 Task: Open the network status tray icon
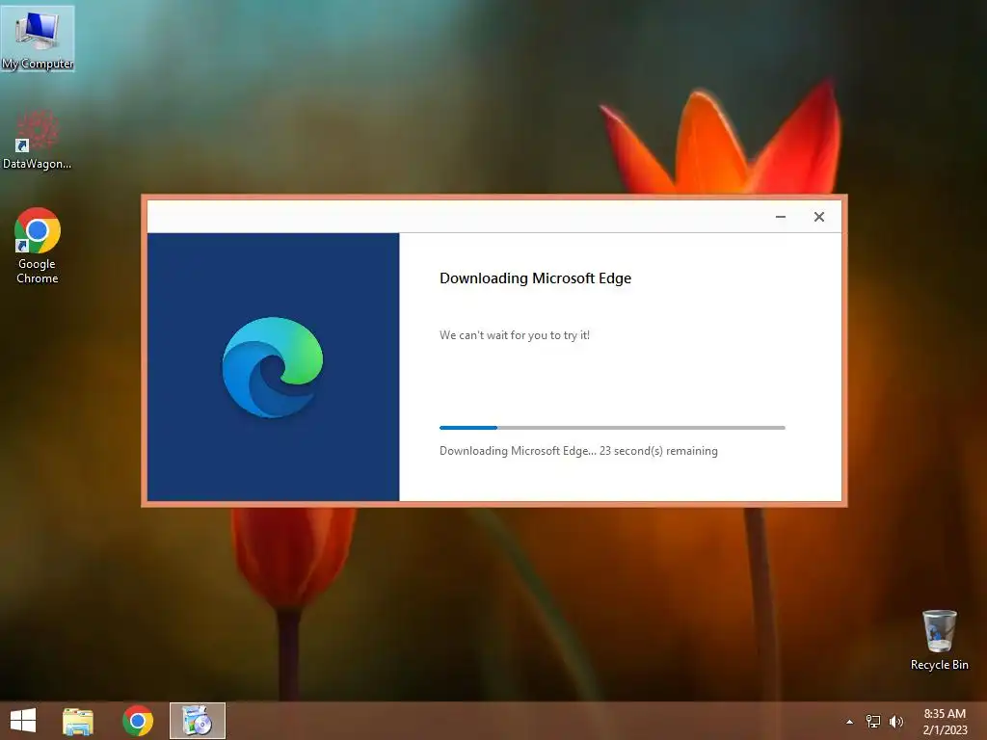(873, 722)
